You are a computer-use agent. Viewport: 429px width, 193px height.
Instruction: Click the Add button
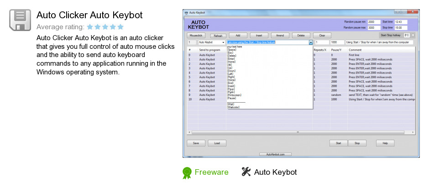pyautogui.click(x=238, y=36)
